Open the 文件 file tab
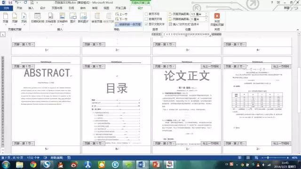301x169 pixels. coord(6,8)
